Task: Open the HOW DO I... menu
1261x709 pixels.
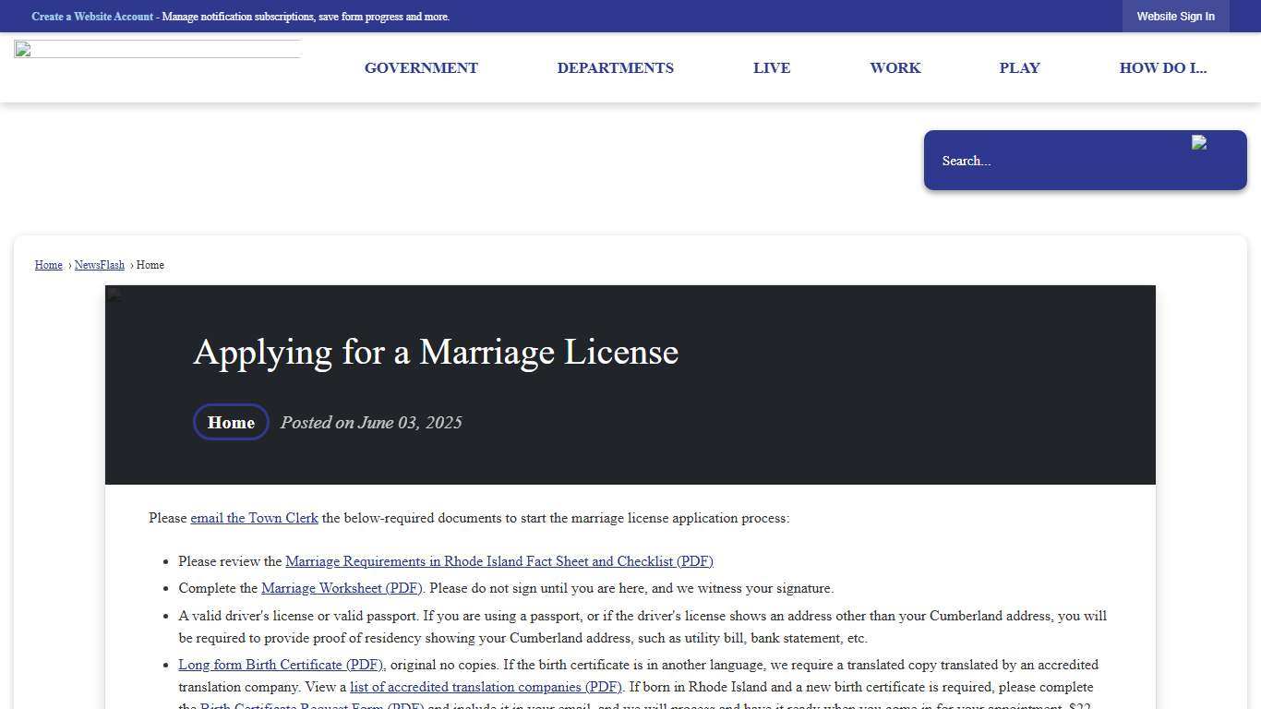Action: coord(1162,67)
